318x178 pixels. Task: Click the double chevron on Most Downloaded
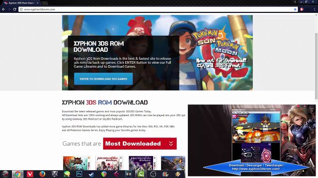171,143
